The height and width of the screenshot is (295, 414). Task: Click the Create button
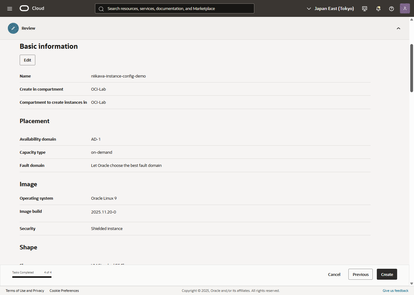click(387, 274)
